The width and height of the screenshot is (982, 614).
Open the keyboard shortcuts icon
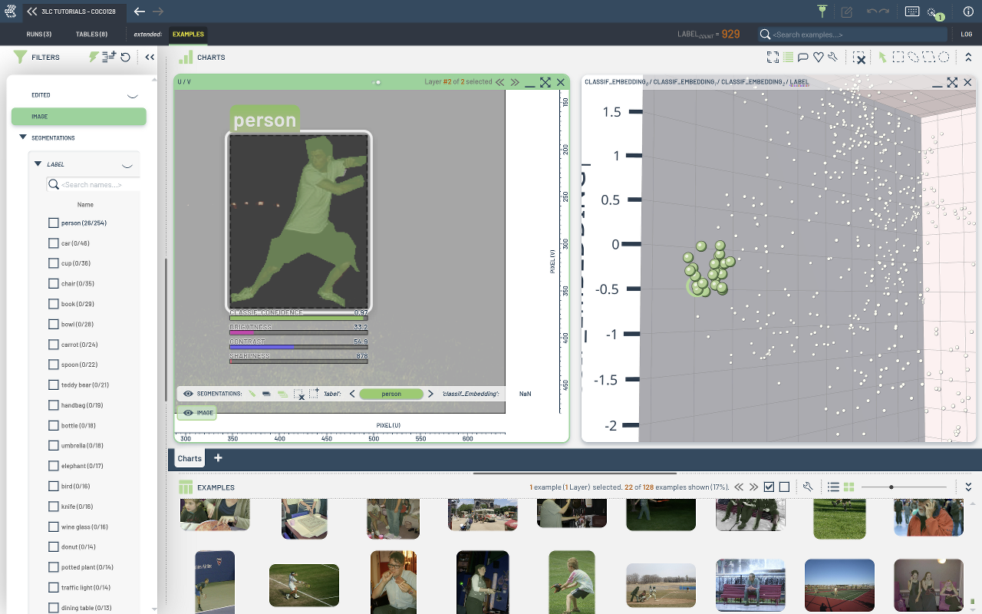tap(912, 12)
